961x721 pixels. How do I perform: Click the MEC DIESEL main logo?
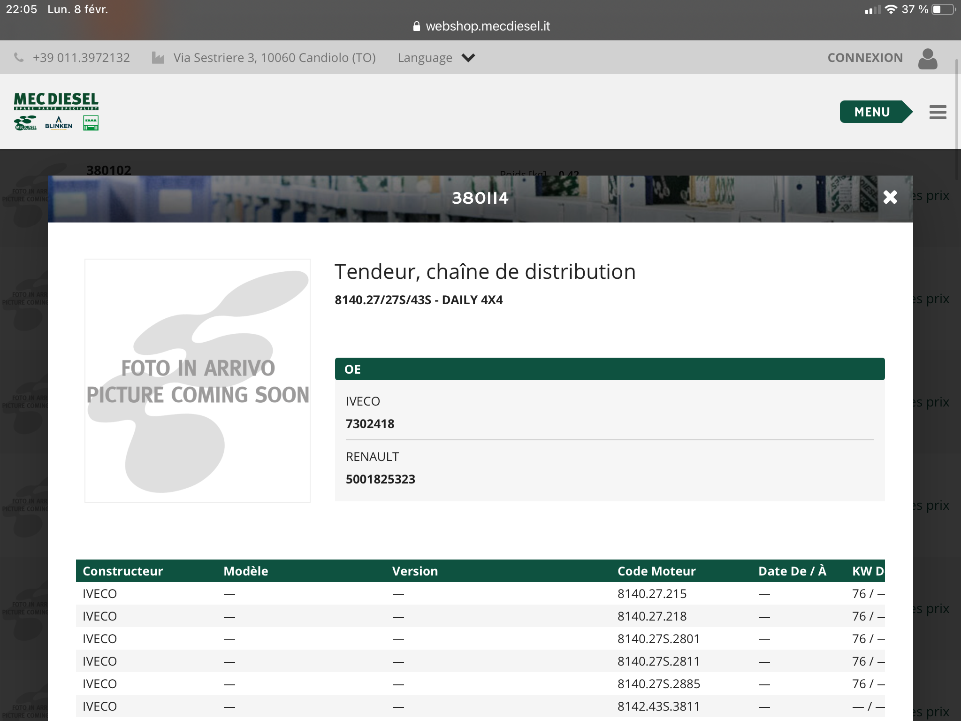[x=56, y=100]
